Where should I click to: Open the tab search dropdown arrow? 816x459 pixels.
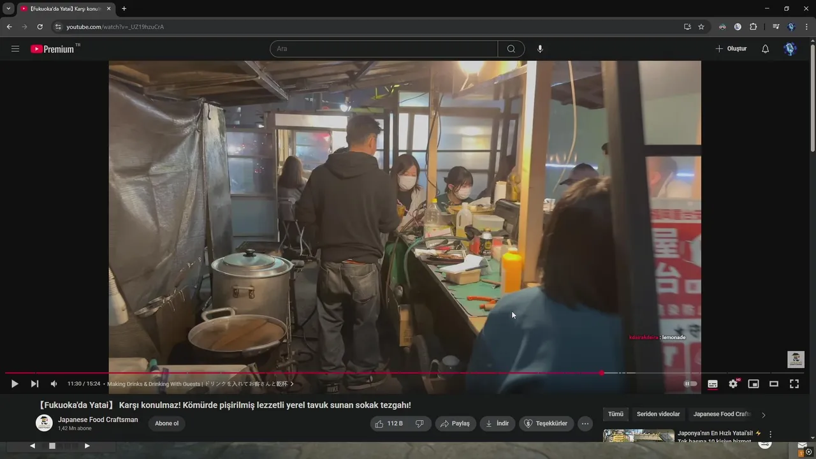(x=8, y=8)
